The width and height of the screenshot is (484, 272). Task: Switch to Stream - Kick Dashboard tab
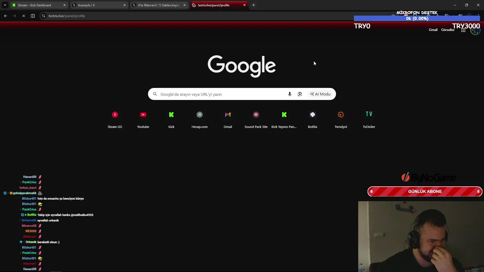coord(38,5)
